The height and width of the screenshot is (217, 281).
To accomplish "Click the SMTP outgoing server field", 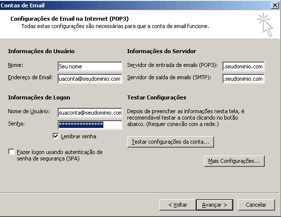I will coord(244,79).
